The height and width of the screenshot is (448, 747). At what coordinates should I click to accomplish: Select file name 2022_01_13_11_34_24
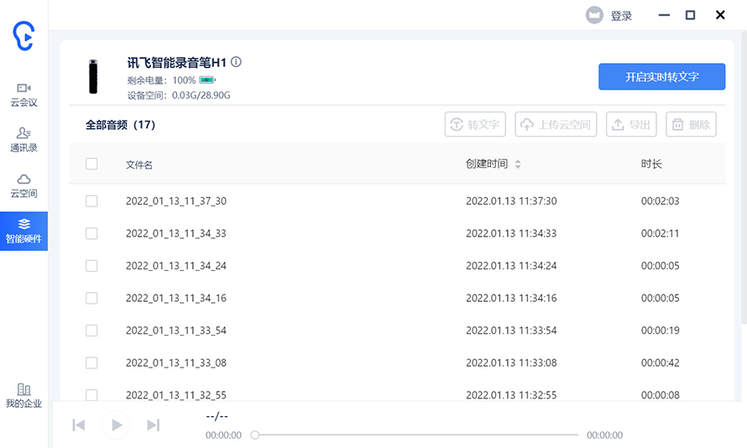[x=175, y=266]
